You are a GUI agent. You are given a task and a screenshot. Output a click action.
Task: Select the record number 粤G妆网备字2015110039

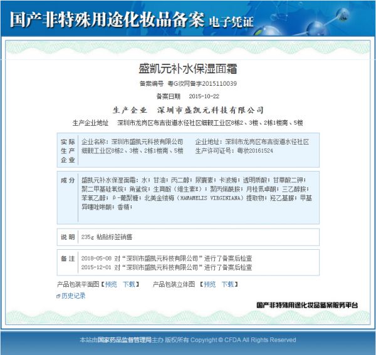click(202, 84)
